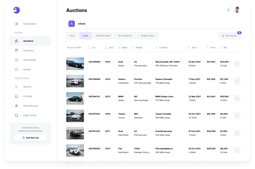
Task: Click the location Toyota Turnpike
Action: (163, 114)
